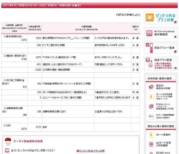Click the document change icon beside 料金プラン変更

[149, 63]
